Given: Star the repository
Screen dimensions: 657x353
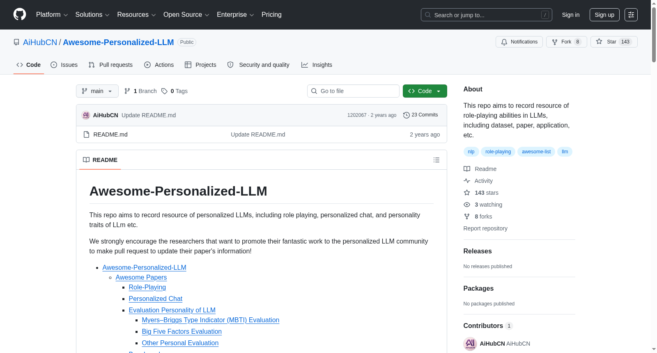Looking at the screenshot, I should point(614,42).
